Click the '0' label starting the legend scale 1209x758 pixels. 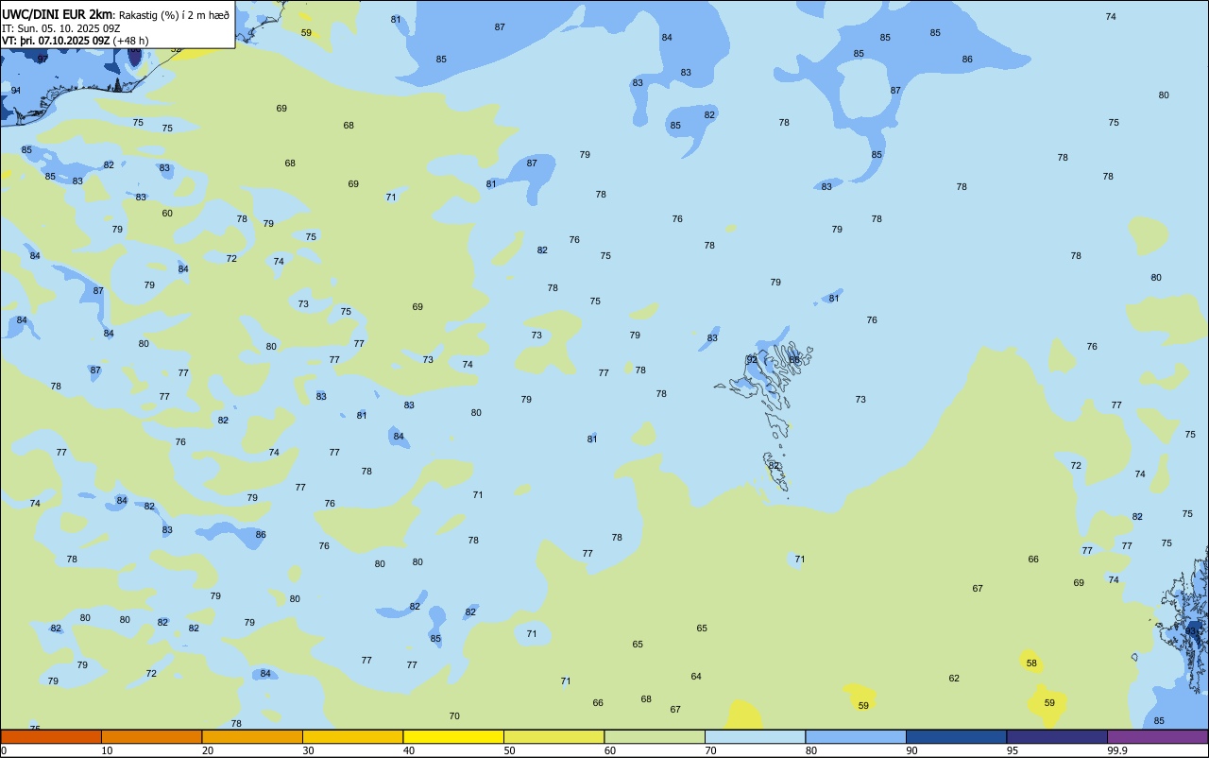click(4, 750)
